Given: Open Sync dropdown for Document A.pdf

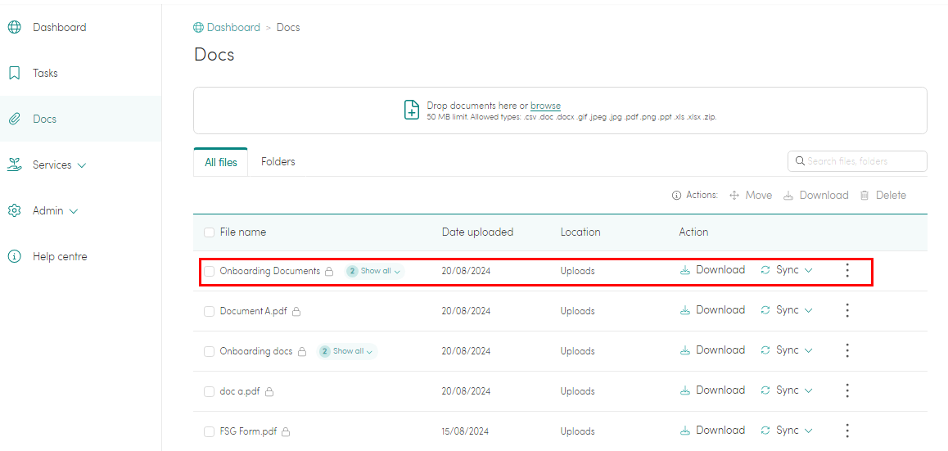Looking at the screenshot, I should [x=787, y=310].
